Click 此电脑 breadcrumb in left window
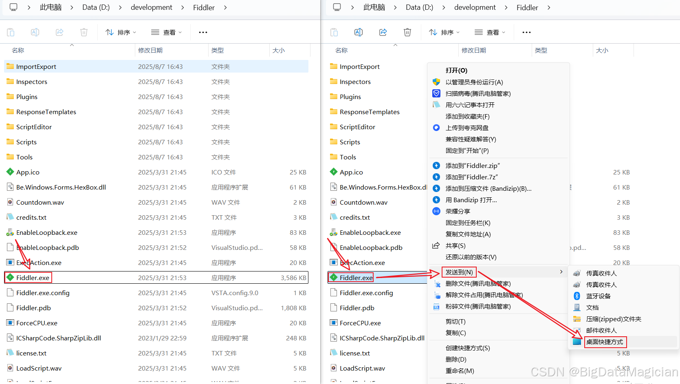Viewport: 680px width, 384px height. coord(51,7)
